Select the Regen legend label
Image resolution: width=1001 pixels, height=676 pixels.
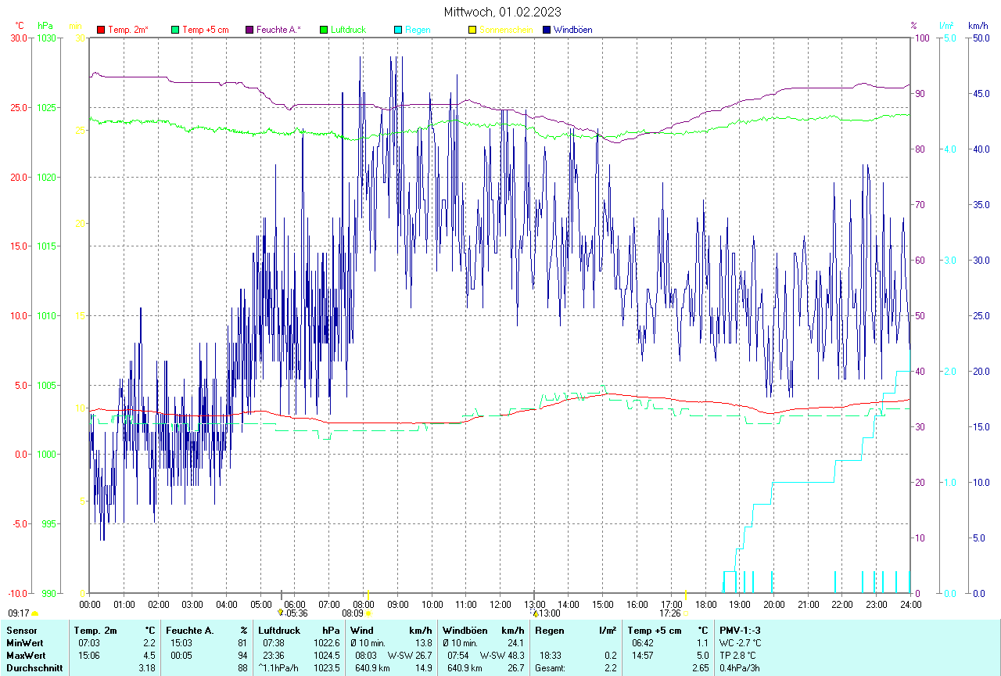tap(418, 30)
